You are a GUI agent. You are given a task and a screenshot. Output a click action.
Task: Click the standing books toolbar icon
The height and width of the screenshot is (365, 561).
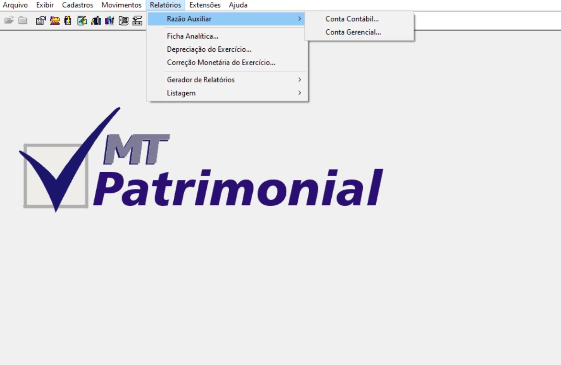pyautogui.click(x=96, y=21)
